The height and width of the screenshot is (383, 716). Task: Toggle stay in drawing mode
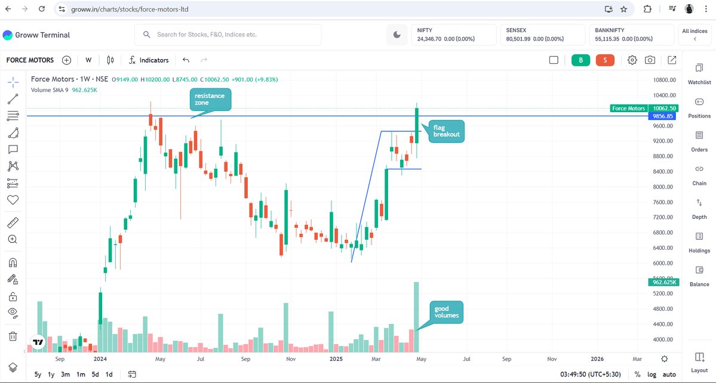[13, 280]
